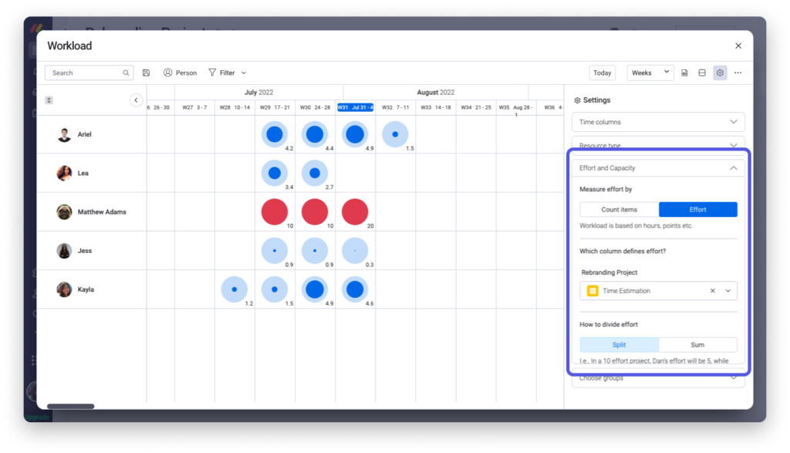The image size is (790, 453).
Task: Open the Weeks time range dropdown
Action: [x=650, y=73]
